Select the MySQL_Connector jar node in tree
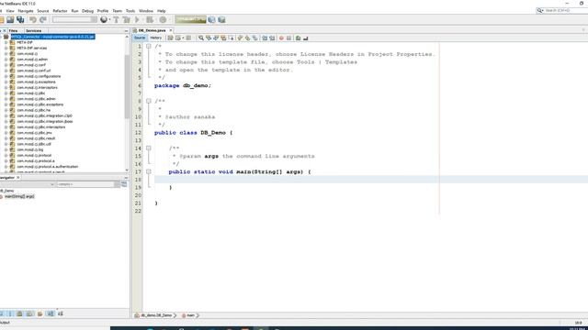The height and width of the screenshot is (330, 588). pyautogui.click(x=52, y=37)
